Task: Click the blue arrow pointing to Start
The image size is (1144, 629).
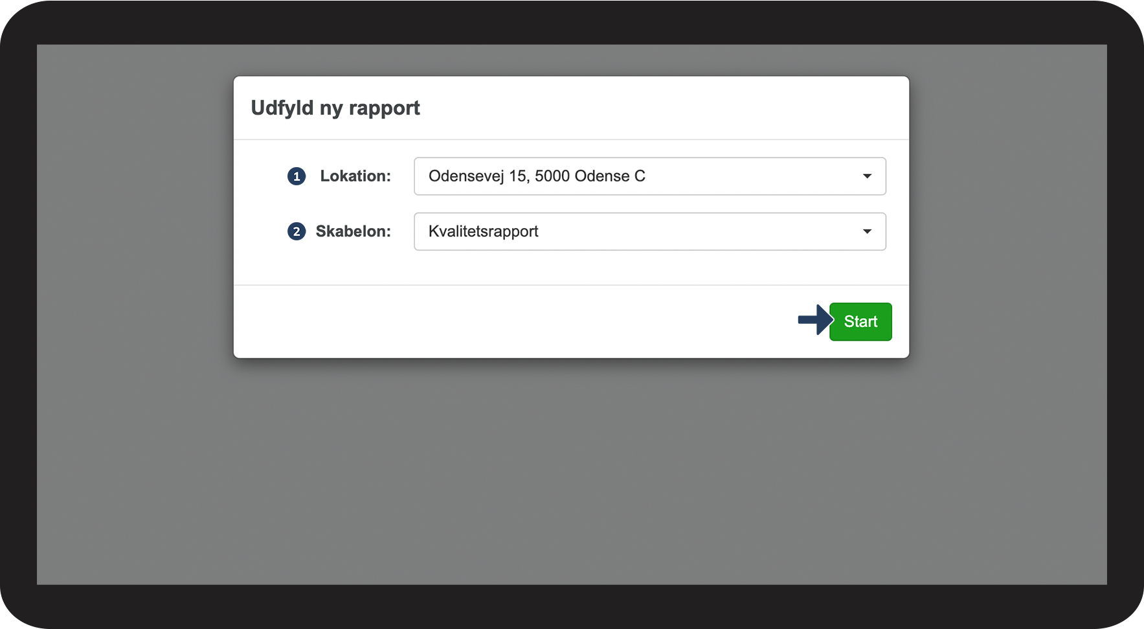Action: pyautogui.click(x=814, y=319)
